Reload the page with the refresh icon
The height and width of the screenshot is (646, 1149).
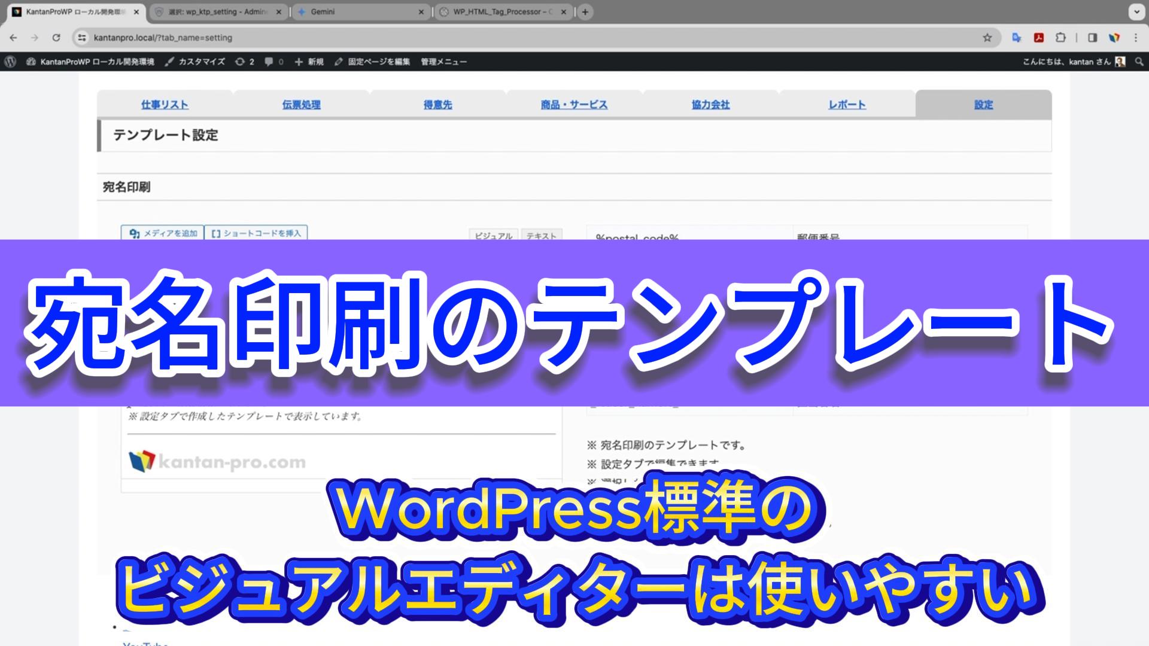[56, 38]
